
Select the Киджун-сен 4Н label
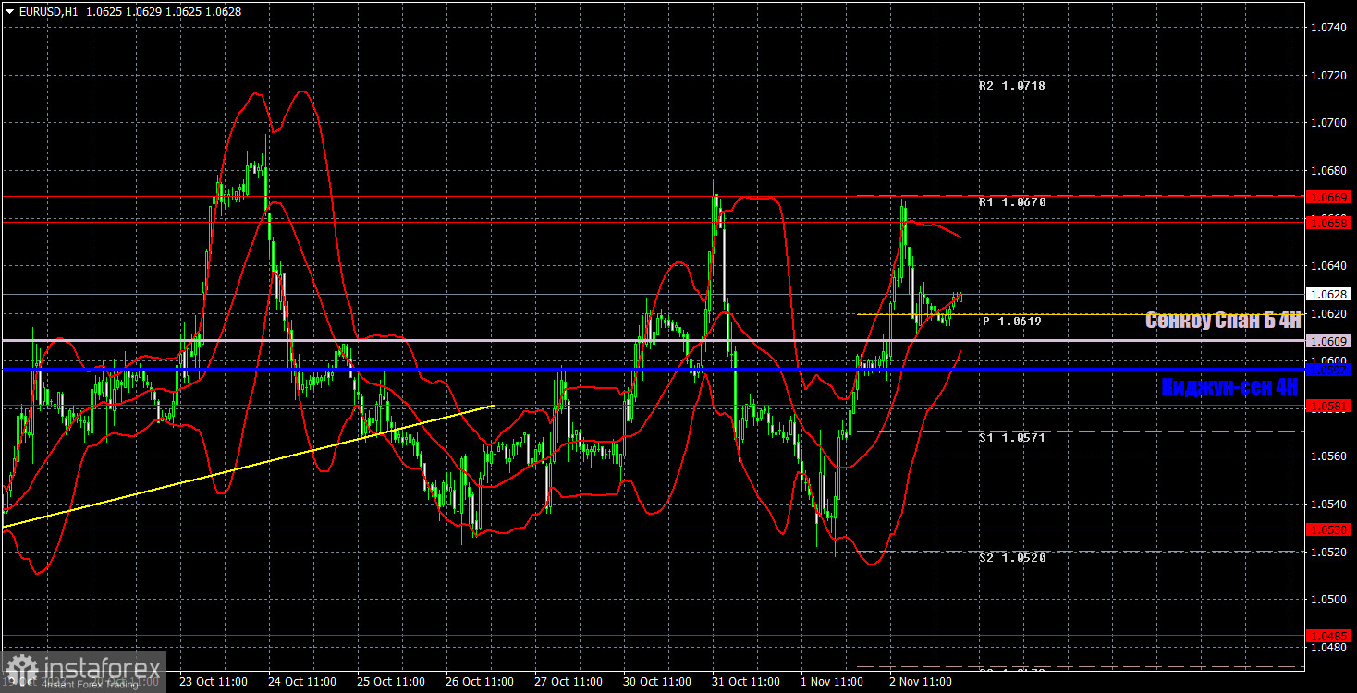[1230, 387]
